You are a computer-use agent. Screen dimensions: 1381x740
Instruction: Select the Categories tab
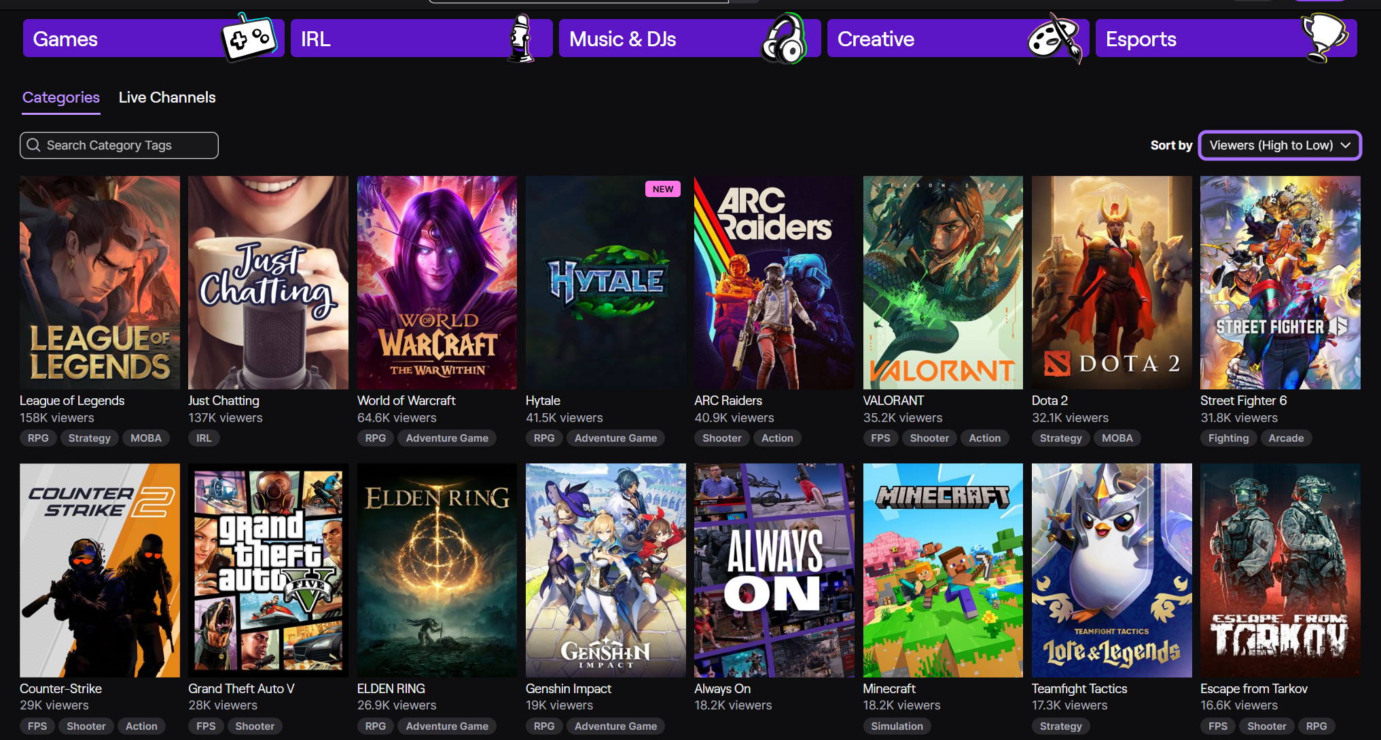tap(61, 97)
